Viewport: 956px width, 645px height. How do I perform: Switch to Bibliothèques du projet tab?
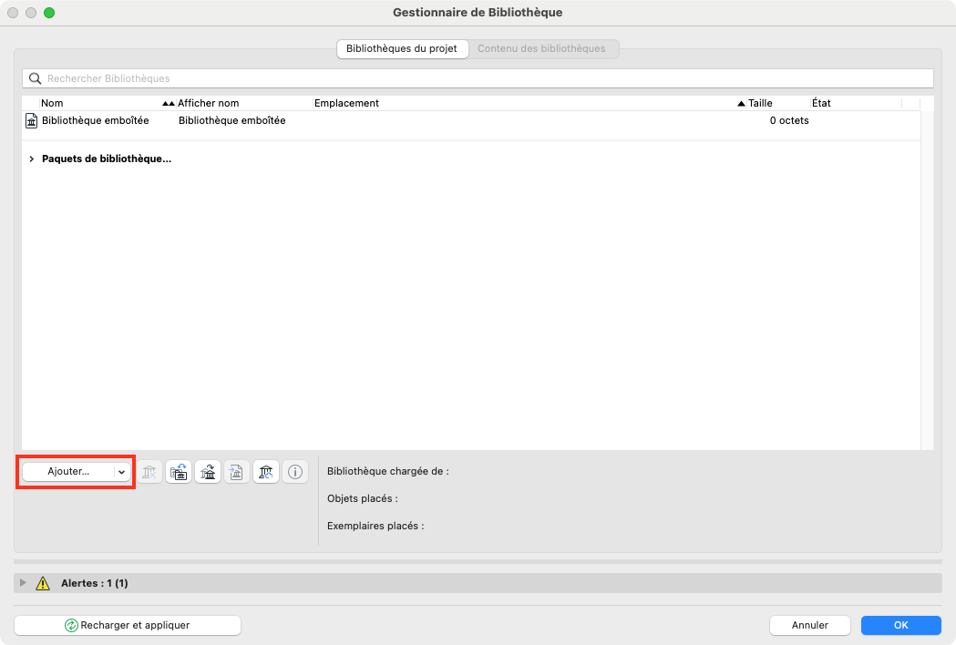(402, 49)
